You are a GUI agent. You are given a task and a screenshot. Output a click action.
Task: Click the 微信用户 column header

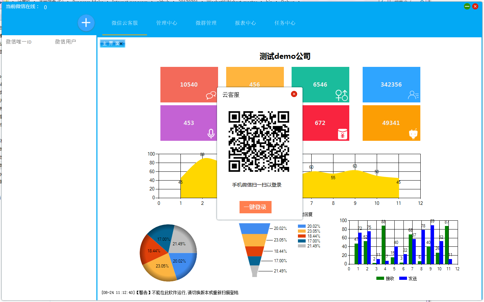[x=65, y=42]
